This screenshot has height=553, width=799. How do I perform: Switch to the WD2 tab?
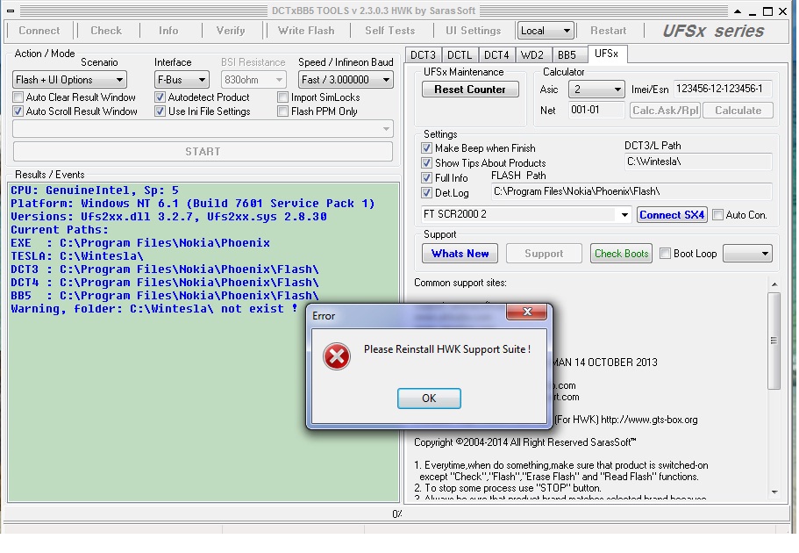[532, 55]
